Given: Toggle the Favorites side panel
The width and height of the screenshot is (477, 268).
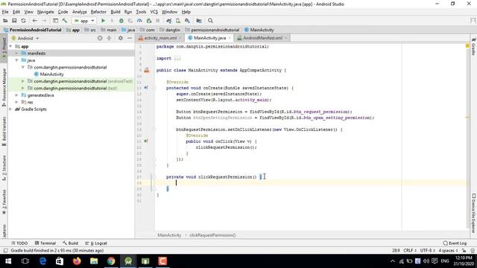Looking at the screenshot, I should [x=4, y=202].
